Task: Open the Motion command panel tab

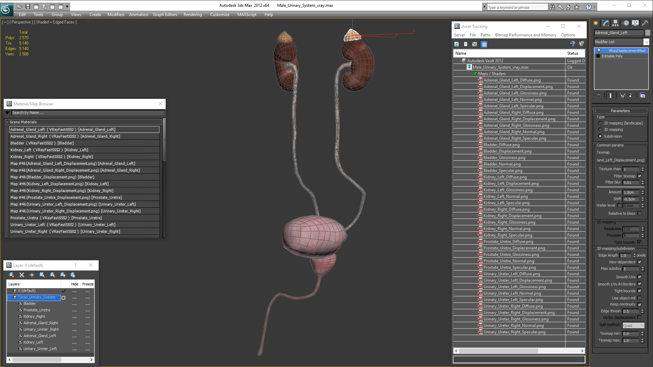Action: point(626,23)
